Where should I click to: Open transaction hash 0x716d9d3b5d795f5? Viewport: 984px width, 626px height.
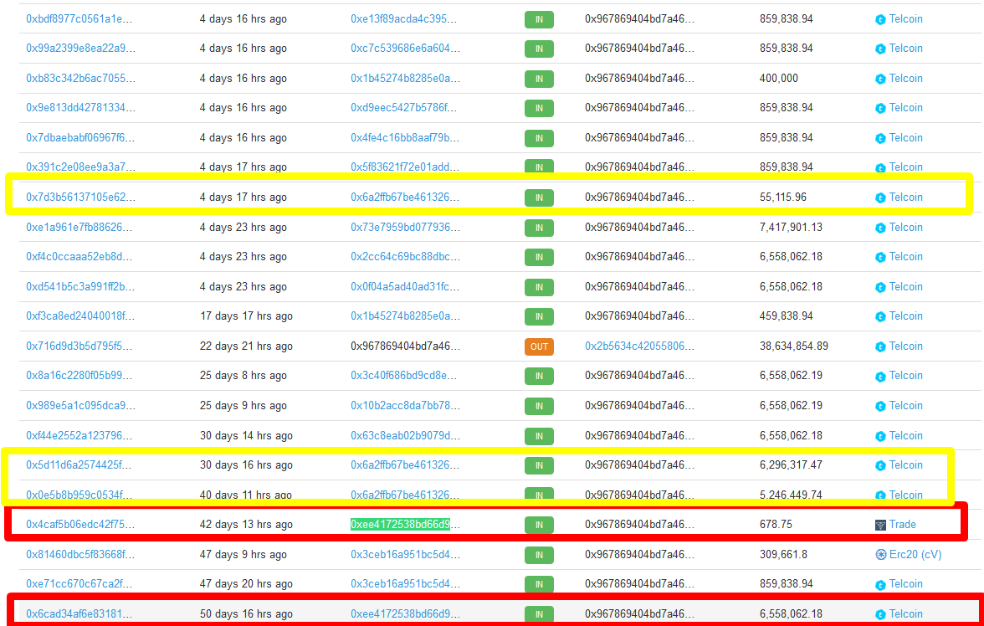click(79, 346)
